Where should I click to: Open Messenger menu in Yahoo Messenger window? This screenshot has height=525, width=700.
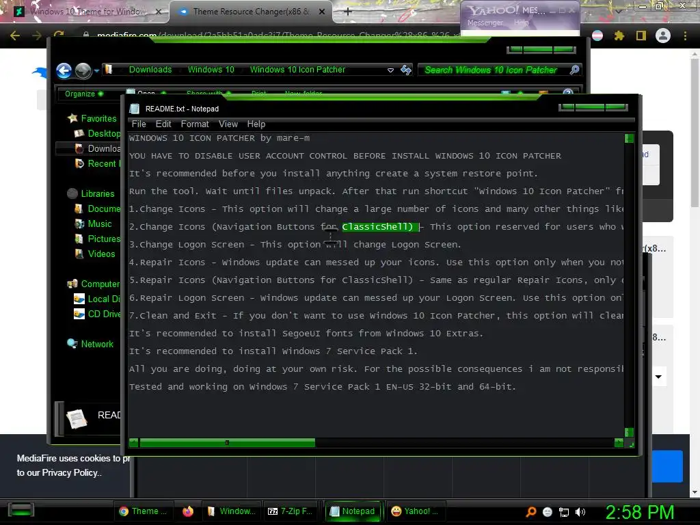click(485, 23)
